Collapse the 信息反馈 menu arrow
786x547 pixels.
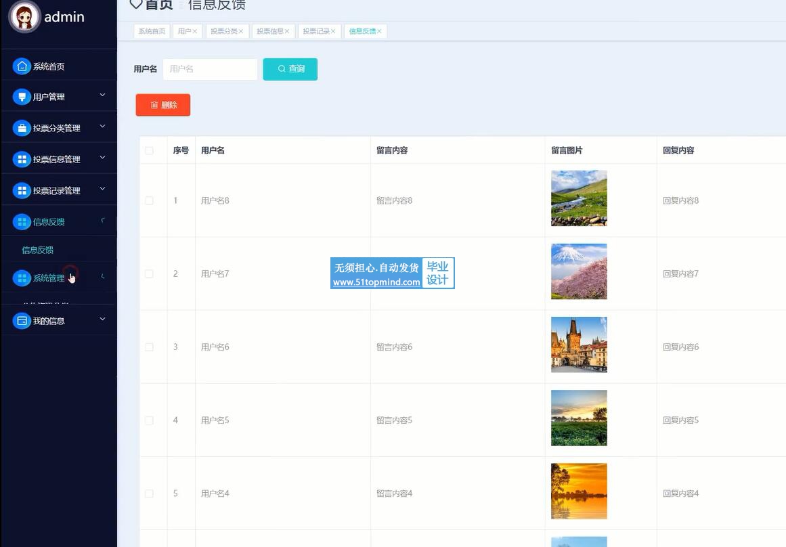click(103, 220)
